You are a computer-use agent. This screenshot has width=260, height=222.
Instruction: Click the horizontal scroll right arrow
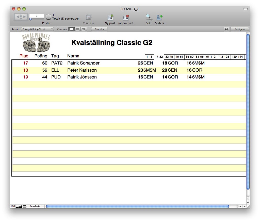[x=244, y=207]
